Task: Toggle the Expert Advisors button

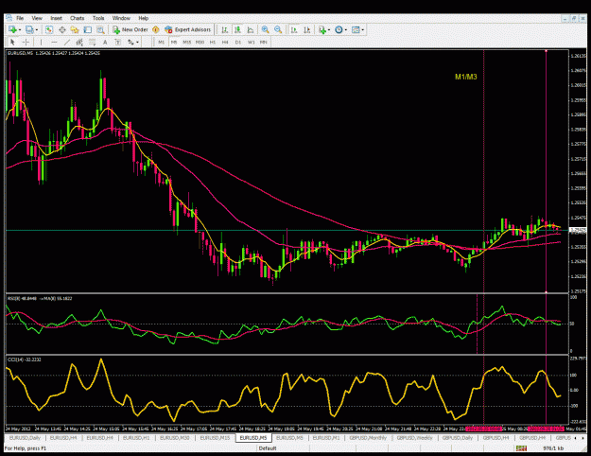Action: coord(188,29)
